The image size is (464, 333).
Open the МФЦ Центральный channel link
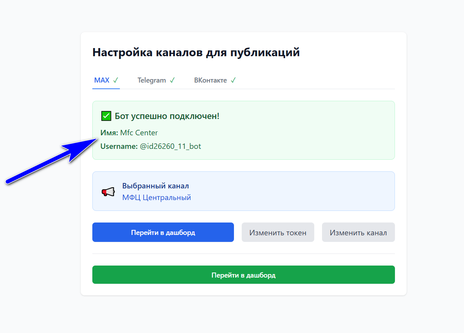(x=156, y=197)
